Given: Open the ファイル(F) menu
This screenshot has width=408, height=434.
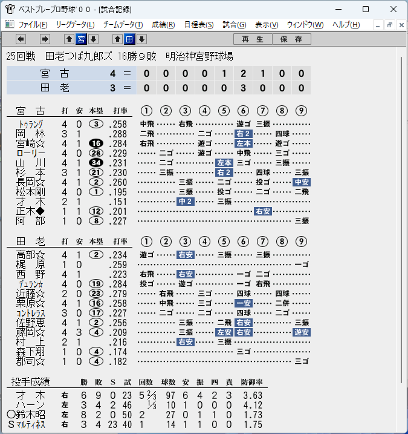Looking at the screenshot, I should (x=33, y=25).
